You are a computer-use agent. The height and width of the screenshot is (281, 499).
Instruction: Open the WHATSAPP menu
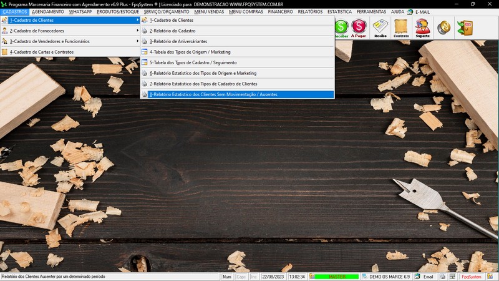80,12
